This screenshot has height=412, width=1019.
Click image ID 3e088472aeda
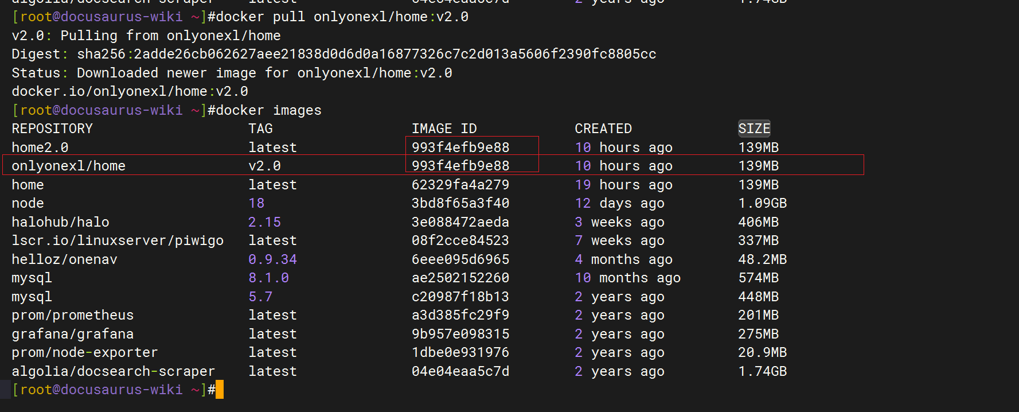(460, 222)
